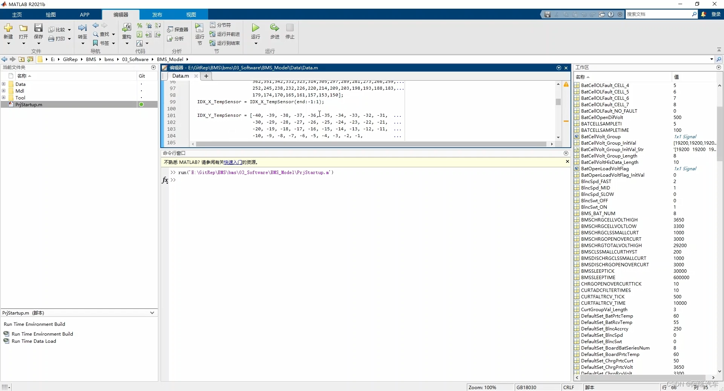Screen dimensions: 724x391
Task: Click the 打开 (Open) folder icon
Action: [23, 28]
